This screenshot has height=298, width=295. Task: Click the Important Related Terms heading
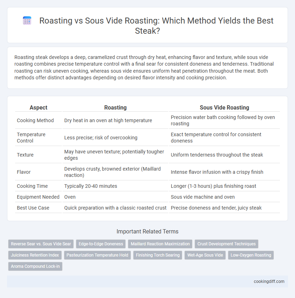coord(147,231)
